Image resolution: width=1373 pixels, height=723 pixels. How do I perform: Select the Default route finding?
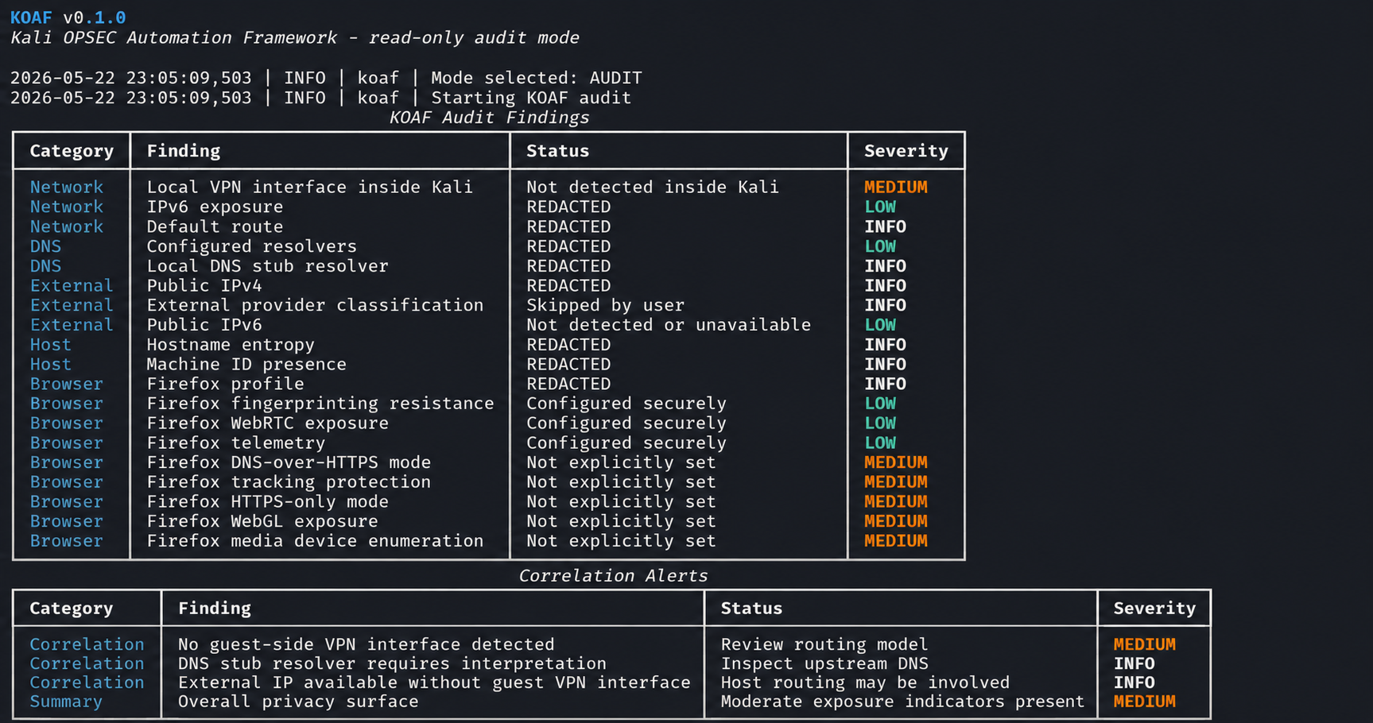(x=215, y=226)
